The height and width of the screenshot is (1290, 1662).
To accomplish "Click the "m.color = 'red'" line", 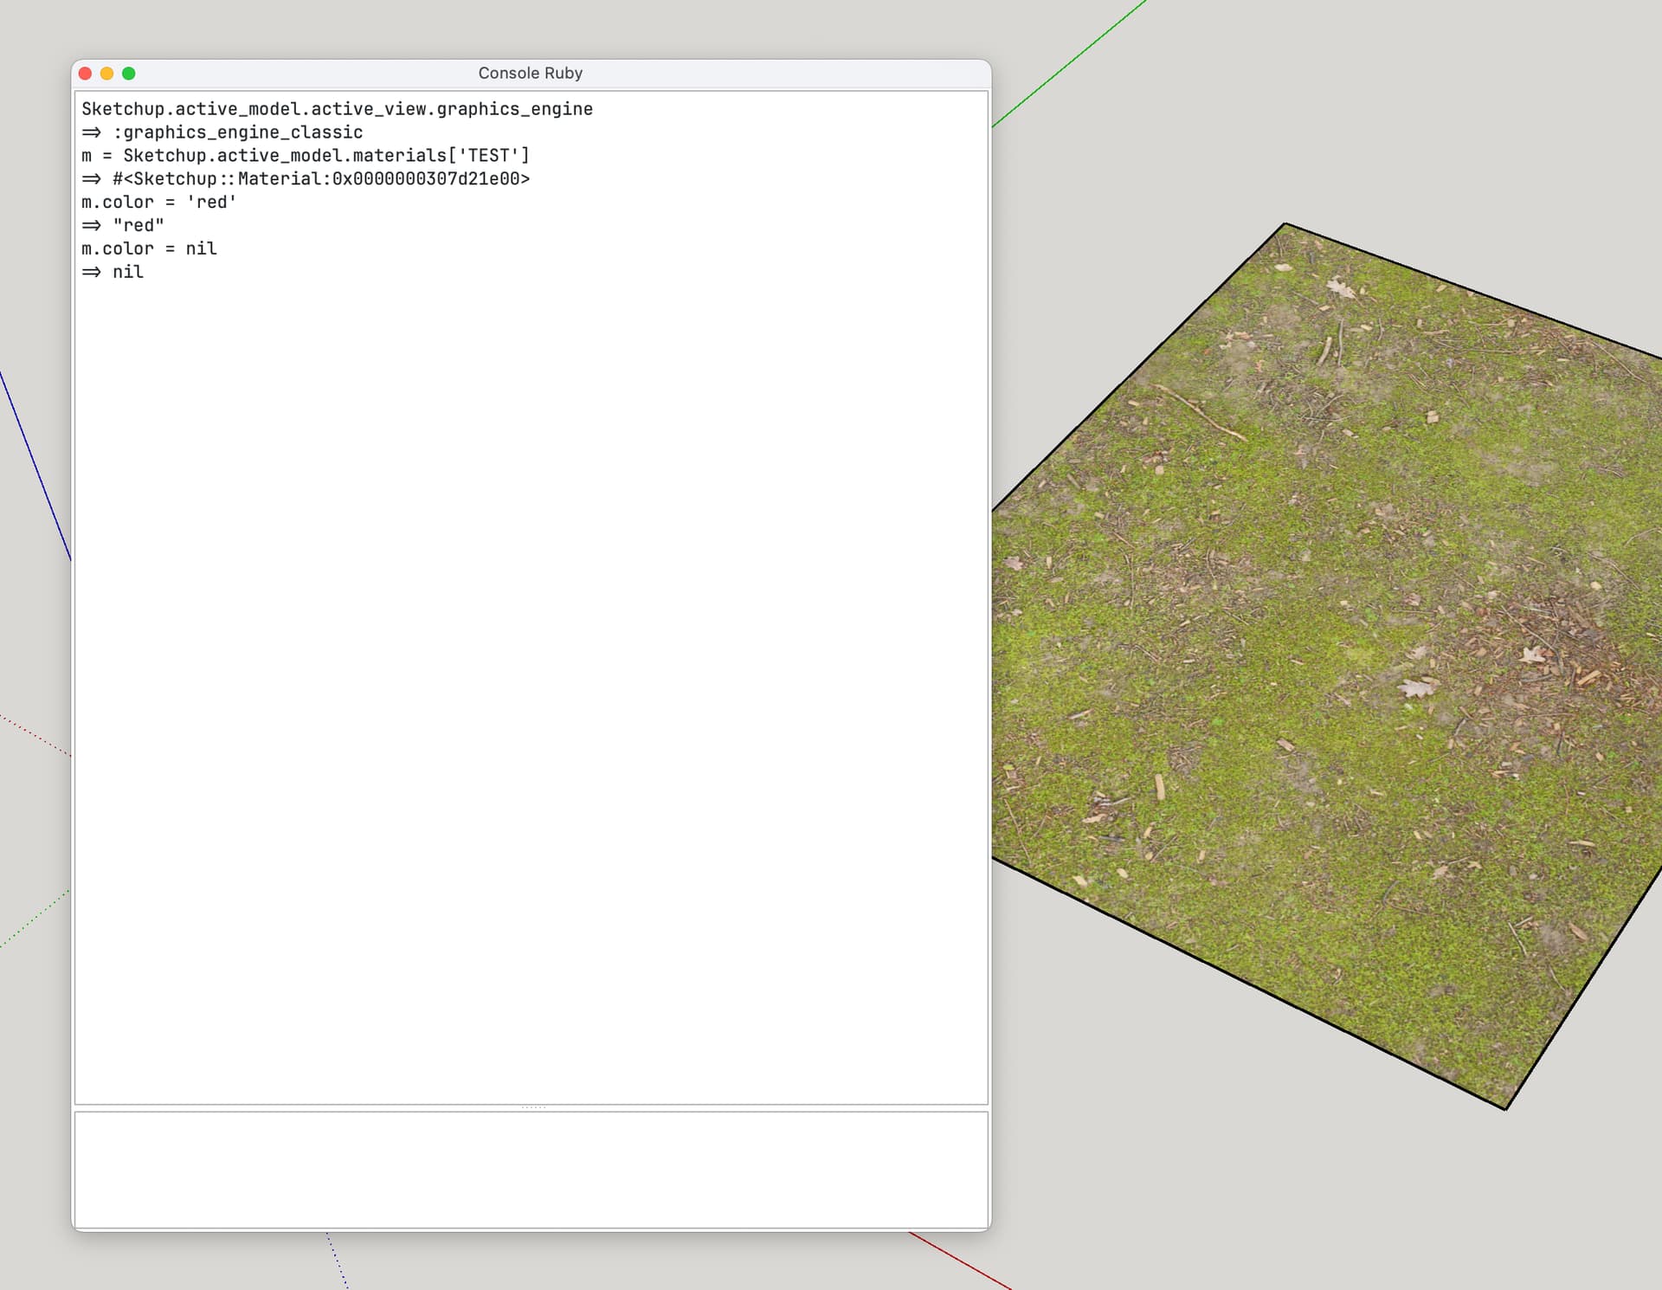I will [x=158, y=203].
